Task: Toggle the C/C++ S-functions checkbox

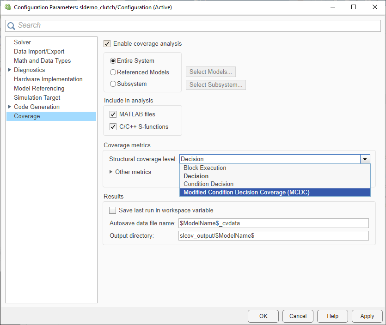Action: coord(113,127)
